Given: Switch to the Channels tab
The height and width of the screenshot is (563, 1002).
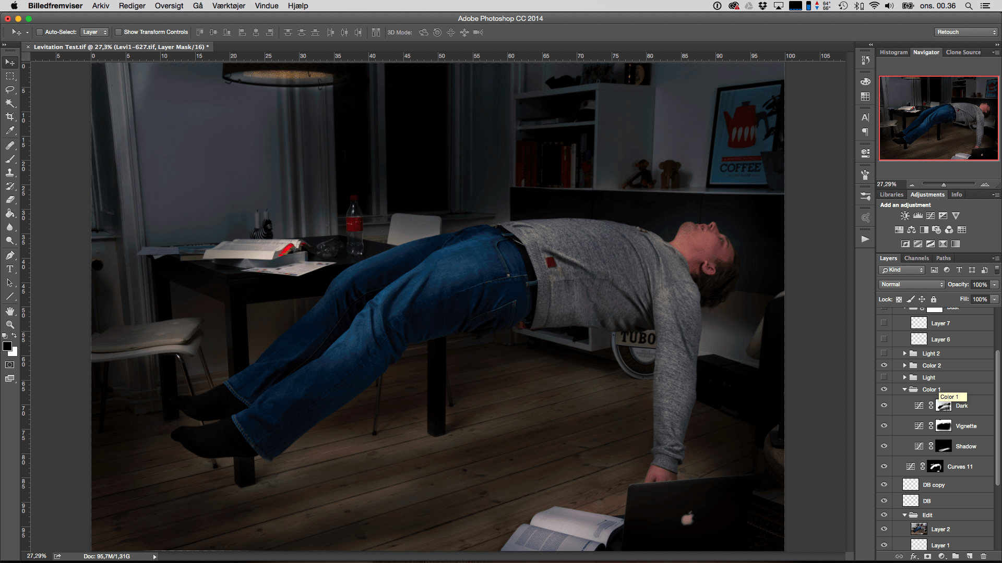Looking at the screenshot, I should [916, 258].
